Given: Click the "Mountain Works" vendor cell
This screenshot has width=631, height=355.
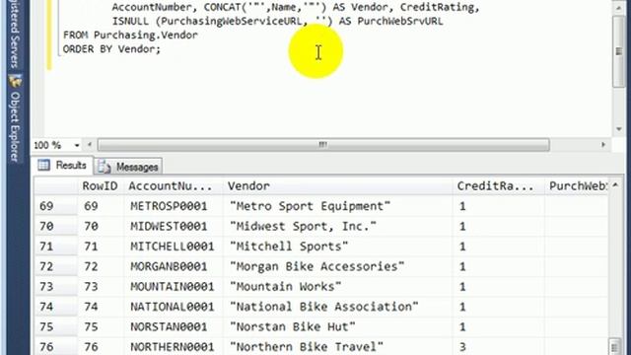Looking at the screenshot, I should (x=337, y=286).
